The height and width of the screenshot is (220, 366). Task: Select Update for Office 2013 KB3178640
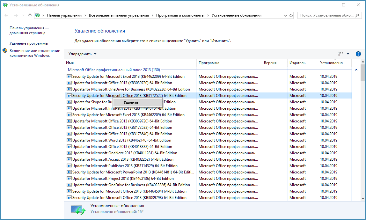tap(122, 134)
